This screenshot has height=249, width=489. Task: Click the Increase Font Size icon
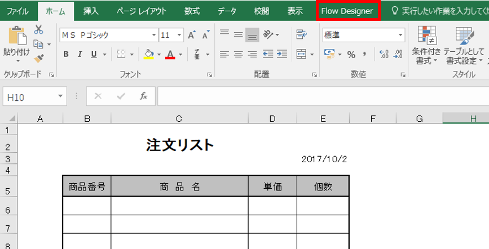[x=192, y=35]
